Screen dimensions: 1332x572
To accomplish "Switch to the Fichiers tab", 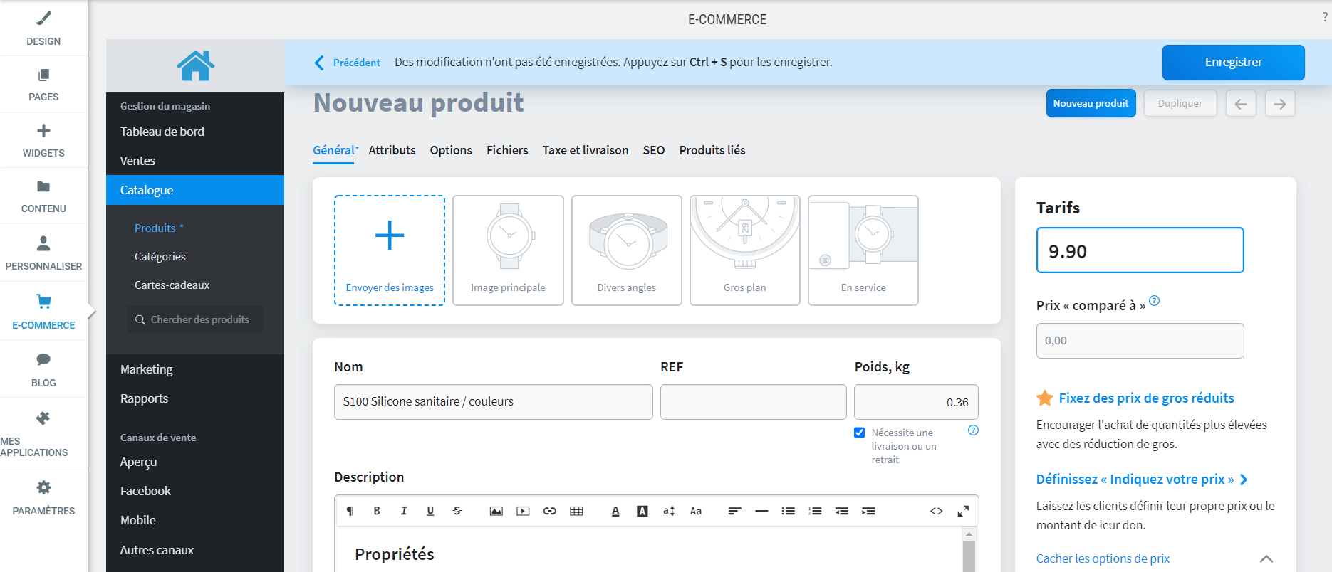I will 507,150.
